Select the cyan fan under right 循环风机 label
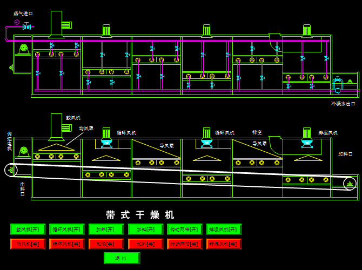This screenshot has height=270, width=362. pyautogui.click(x=206, y=143)
